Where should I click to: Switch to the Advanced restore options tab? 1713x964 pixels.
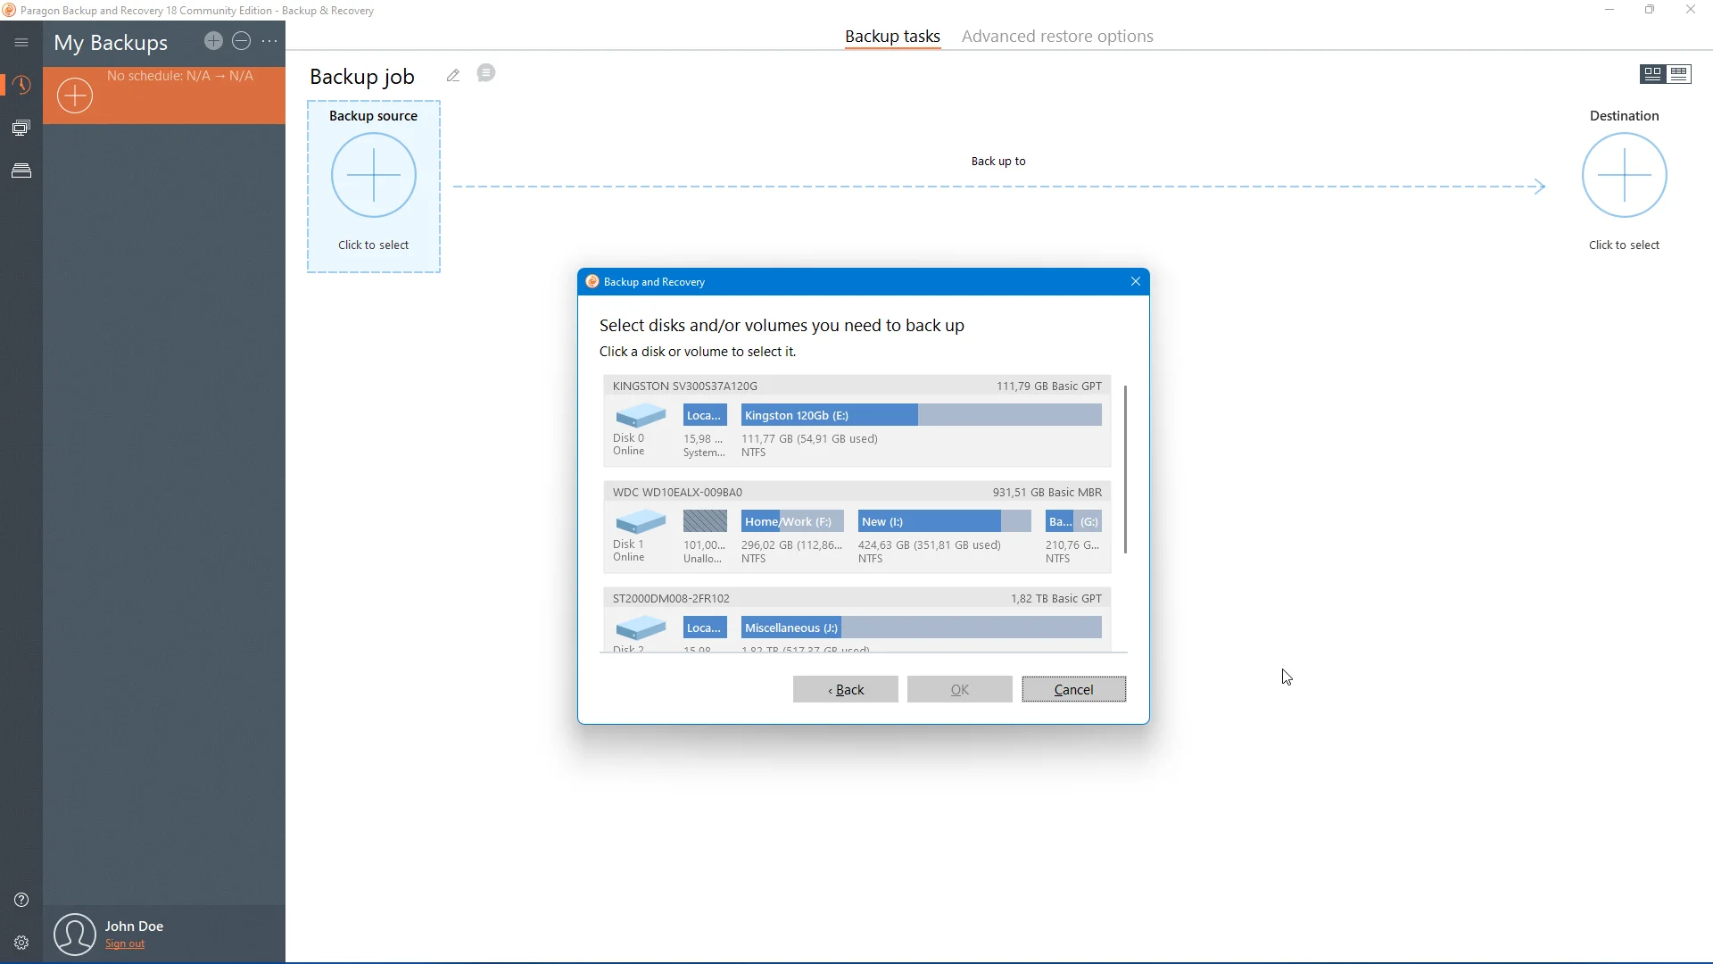[x=1056, y=36]
